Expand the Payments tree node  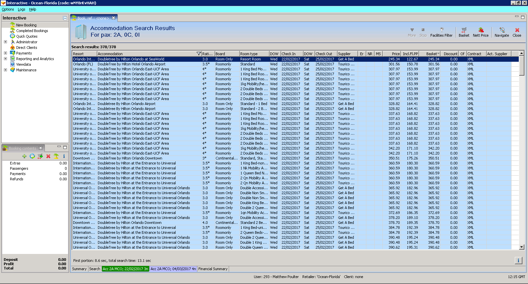click(5, 53)
